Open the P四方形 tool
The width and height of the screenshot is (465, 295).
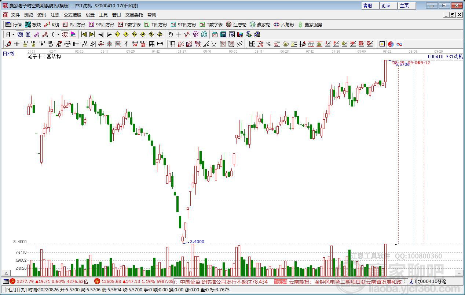[x=74, y=25]
